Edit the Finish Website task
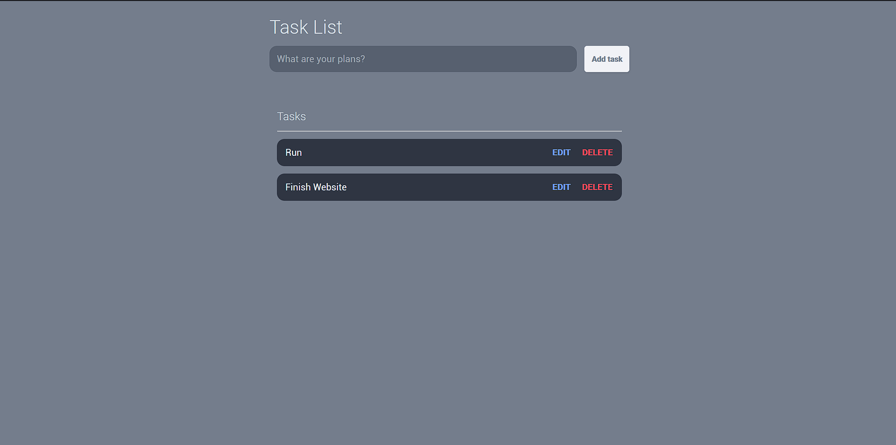This screenshot has height=445, width=896. click(x=561, y=187)
